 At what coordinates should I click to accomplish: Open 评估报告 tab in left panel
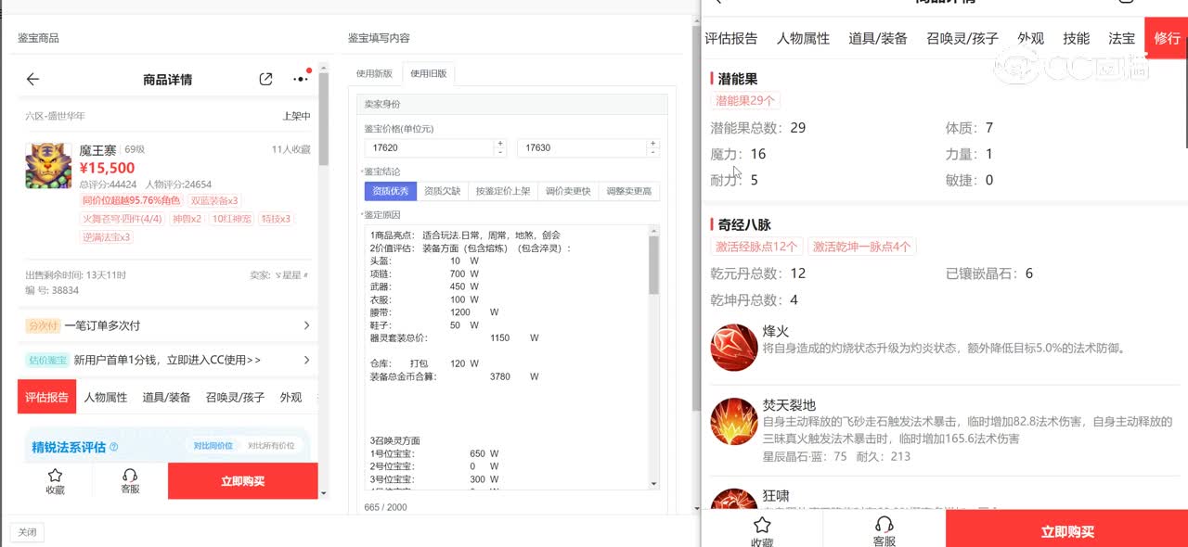(46, 397)
